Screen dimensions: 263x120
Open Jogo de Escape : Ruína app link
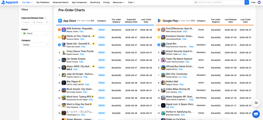point(80,74)
